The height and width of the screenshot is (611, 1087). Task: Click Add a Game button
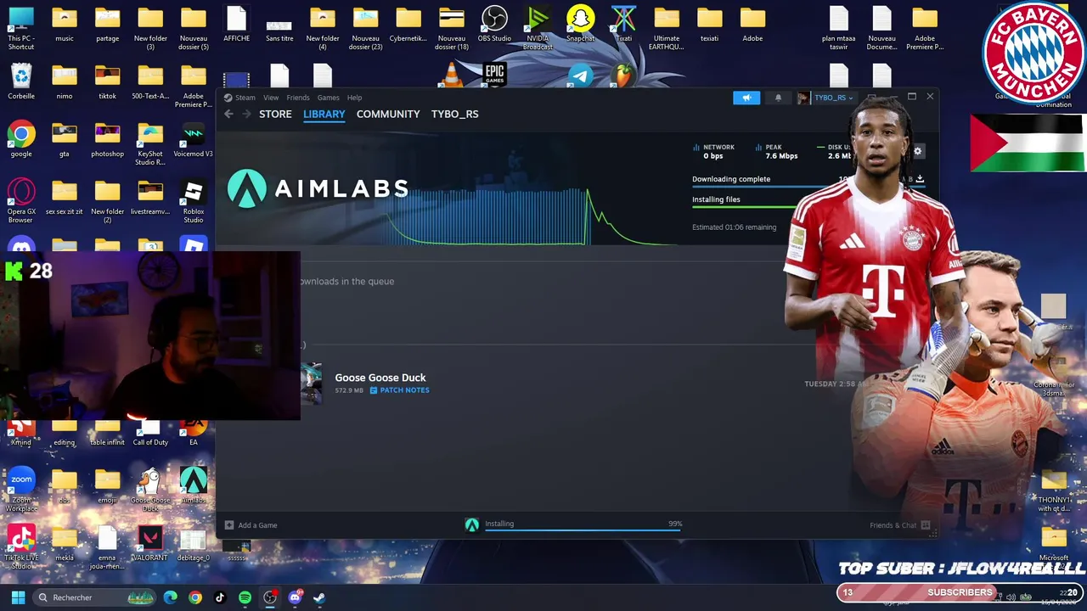tap(251, 525)
